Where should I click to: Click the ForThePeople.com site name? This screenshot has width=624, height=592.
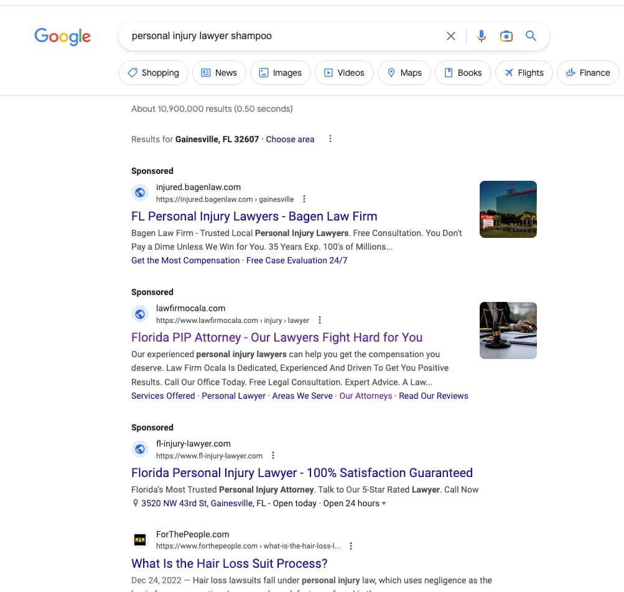193,534
